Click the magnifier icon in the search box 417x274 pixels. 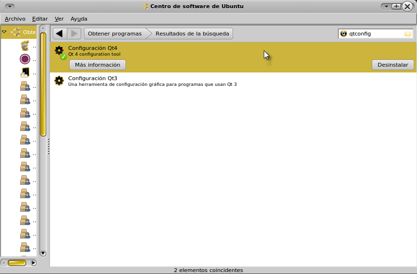point(343,34)
